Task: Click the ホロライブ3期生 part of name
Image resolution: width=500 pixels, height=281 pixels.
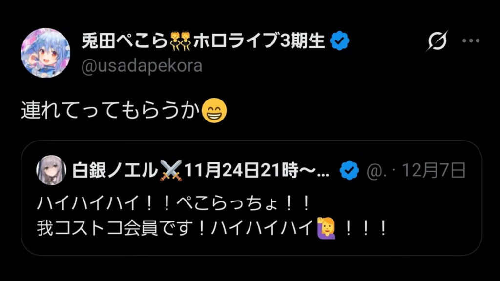Action: coord(259,41)
